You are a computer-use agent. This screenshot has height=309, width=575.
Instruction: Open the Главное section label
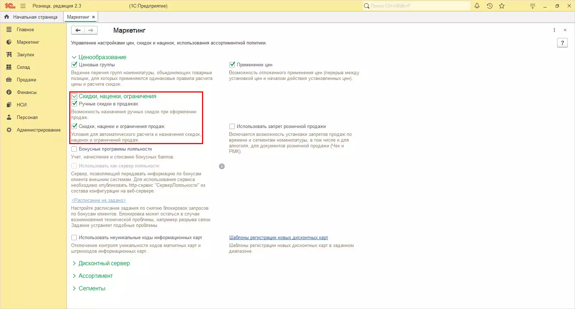[25, 30]
